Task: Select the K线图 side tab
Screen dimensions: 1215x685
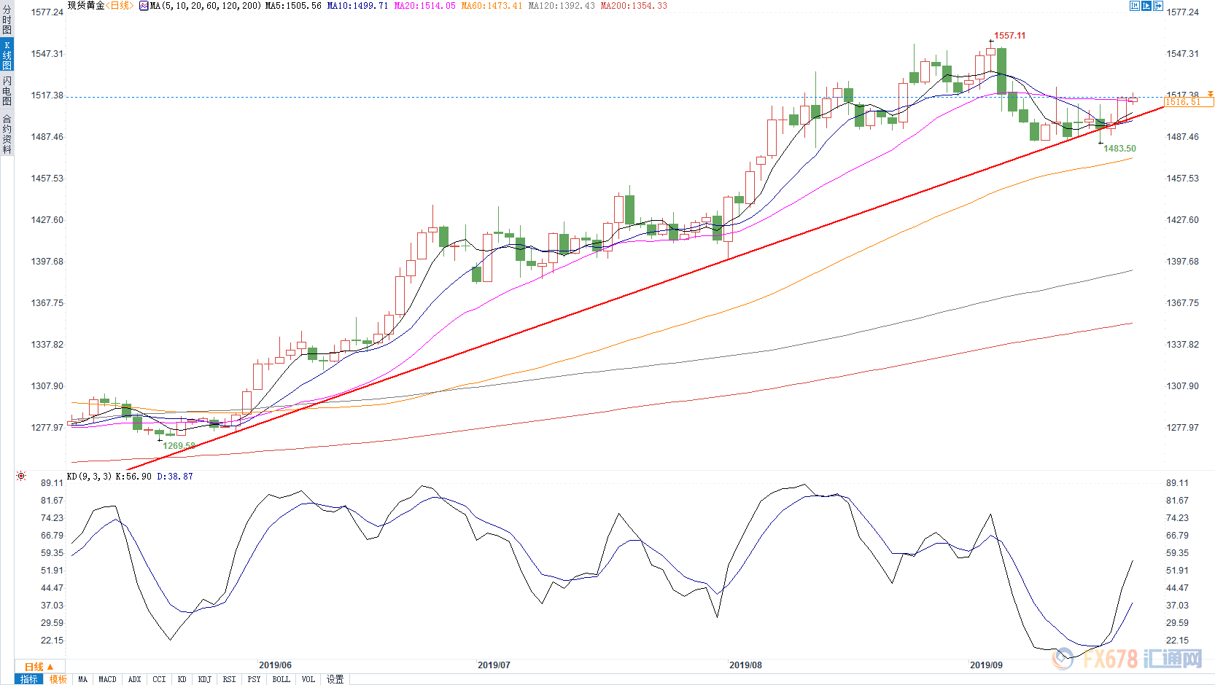Action: tap(7, 55)
